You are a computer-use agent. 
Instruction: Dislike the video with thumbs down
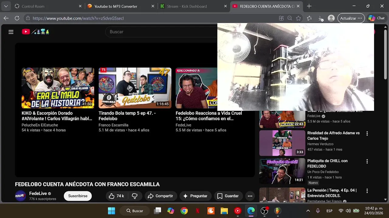135,196
